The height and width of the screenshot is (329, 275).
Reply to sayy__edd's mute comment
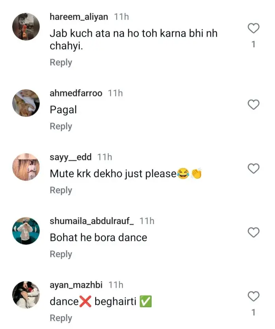pos(61,190)
